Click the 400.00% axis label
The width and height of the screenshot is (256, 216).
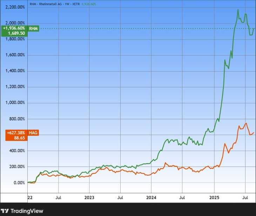pos(17,151)
